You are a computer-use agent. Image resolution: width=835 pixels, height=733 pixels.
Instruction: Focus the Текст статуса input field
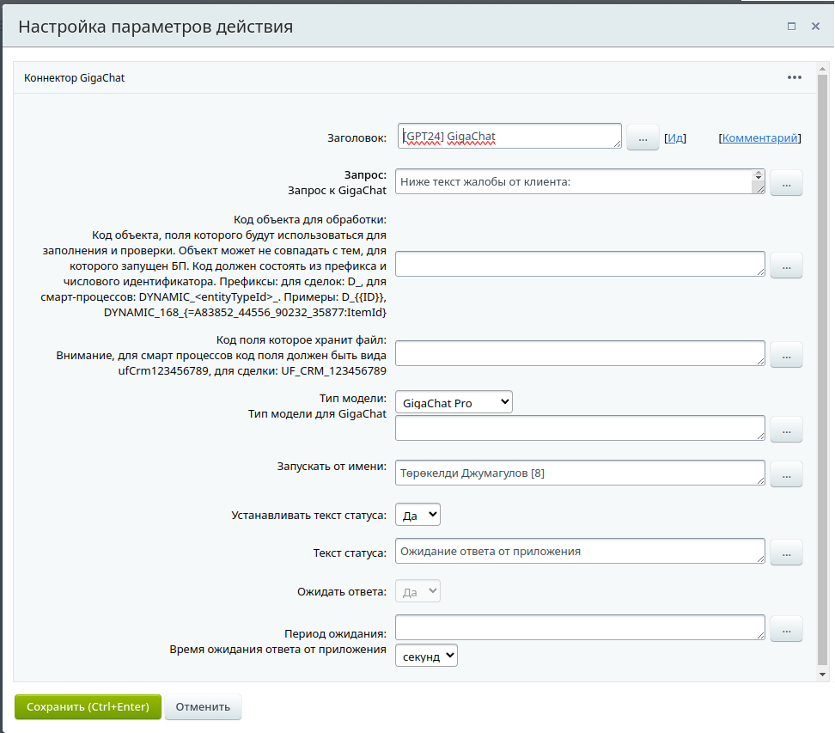[x=580, y=552]
